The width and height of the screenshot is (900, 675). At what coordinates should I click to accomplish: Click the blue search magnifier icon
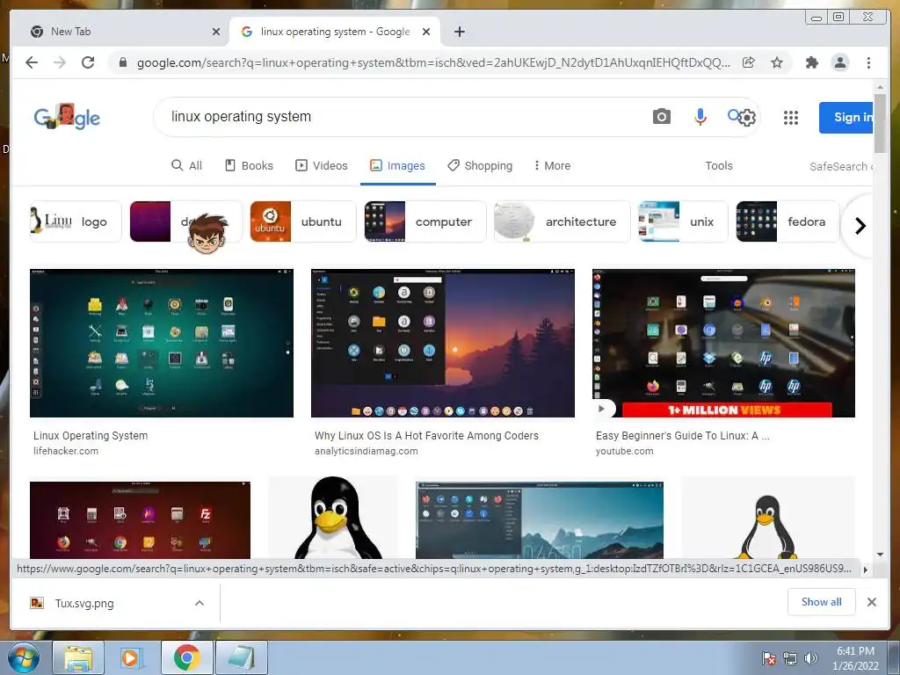tap(733, 115)
